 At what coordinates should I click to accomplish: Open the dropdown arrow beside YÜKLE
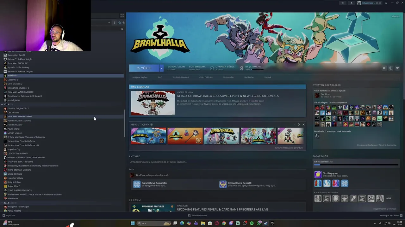coord(161,68)
